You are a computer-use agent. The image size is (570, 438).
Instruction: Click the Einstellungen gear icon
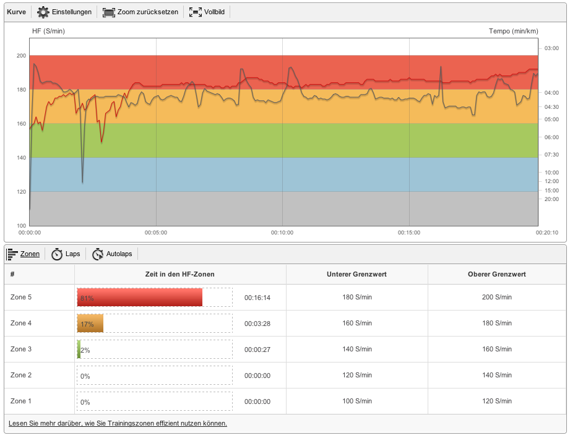pyautogui.click(x=43, y=12)
